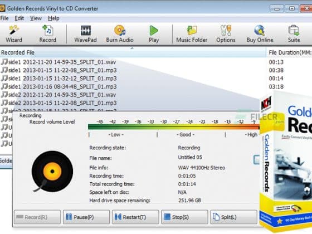Select side2 2012-11-20 14-59-35_SPLIT_01.wav

58,95
